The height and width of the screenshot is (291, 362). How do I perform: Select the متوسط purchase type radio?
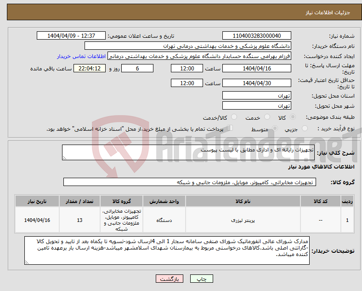pos(275,128)
